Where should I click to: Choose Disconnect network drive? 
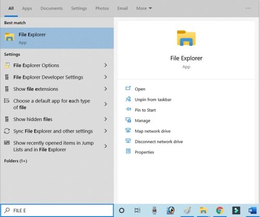(x=159, y=142)
